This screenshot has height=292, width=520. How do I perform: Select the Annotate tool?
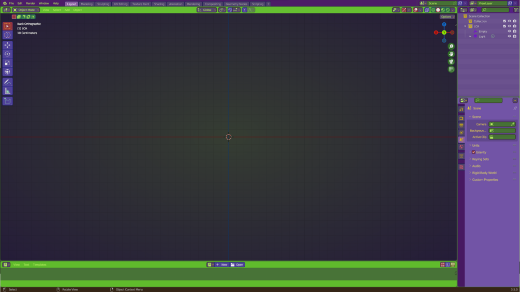pos(7,82)
